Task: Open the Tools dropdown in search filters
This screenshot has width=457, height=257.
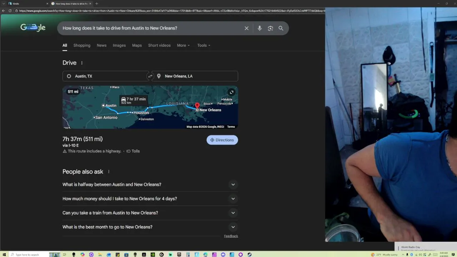Action: (204, 45)
